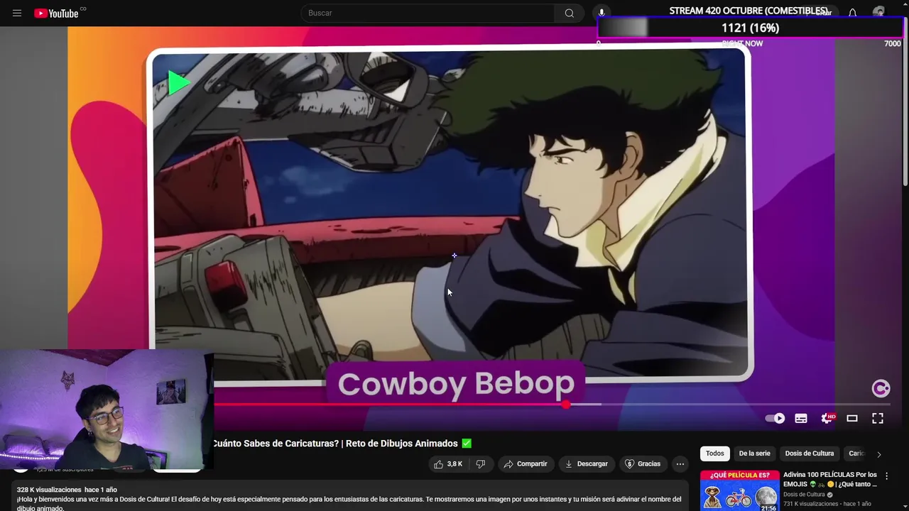Open Adivina 100 PELÍCULAS video title
Screen dimensions: 909x511
pos(830,479)
